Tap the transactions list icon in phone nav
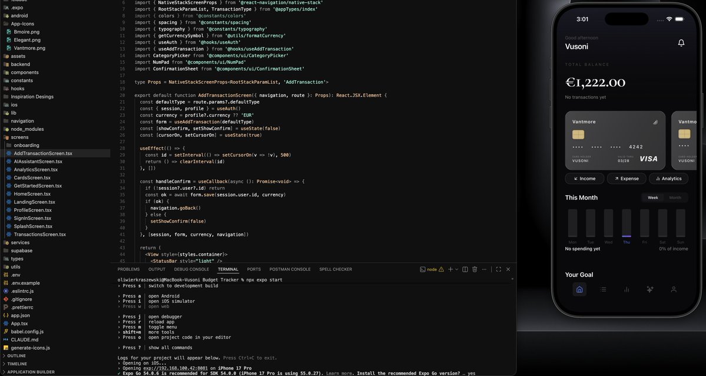 [603, 289]
